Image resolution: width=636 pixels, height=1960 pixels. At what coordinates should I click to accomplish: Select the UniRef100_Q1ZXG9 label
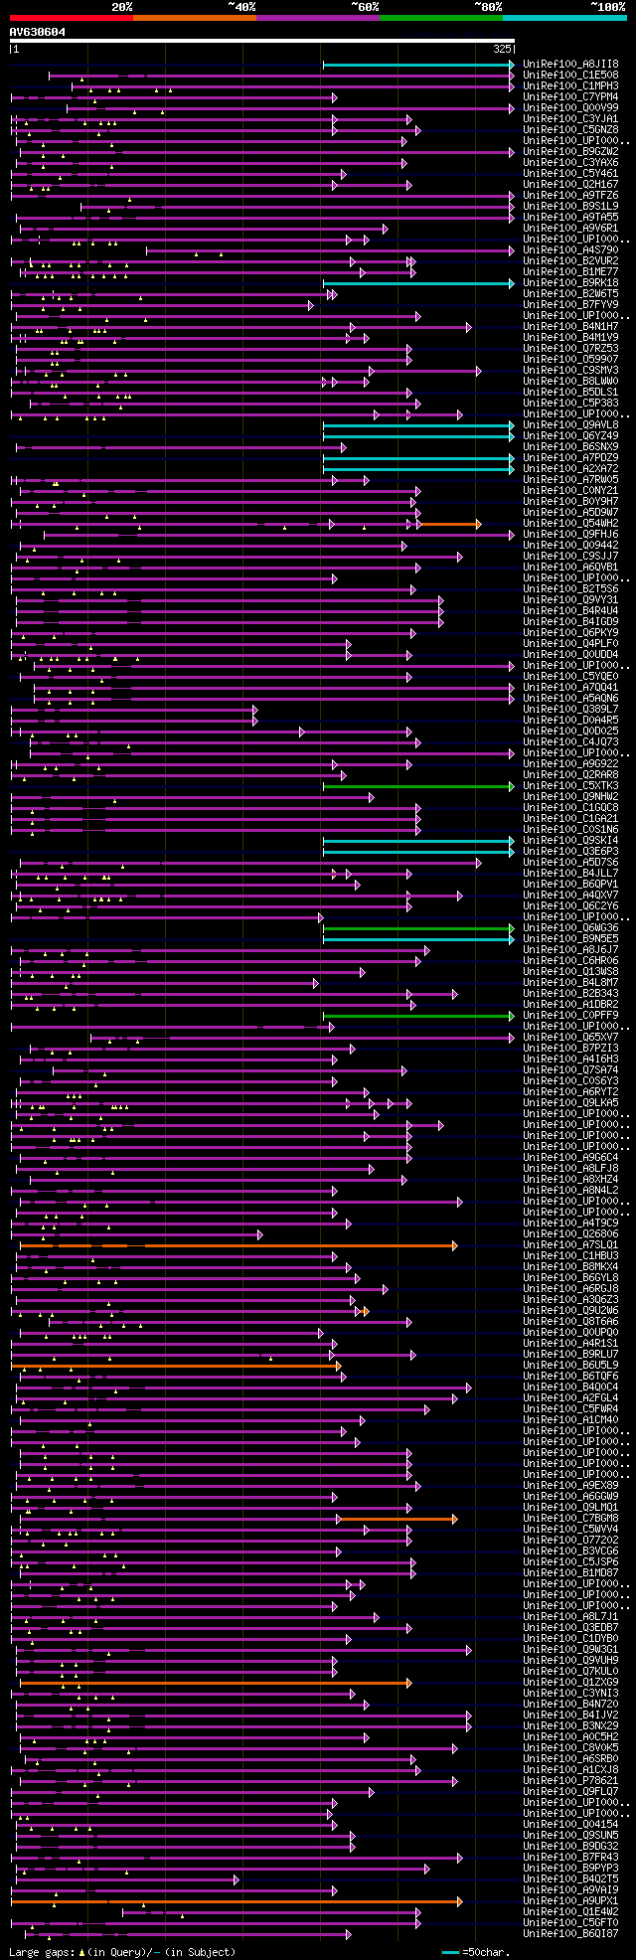click(x=570, y=1682)
